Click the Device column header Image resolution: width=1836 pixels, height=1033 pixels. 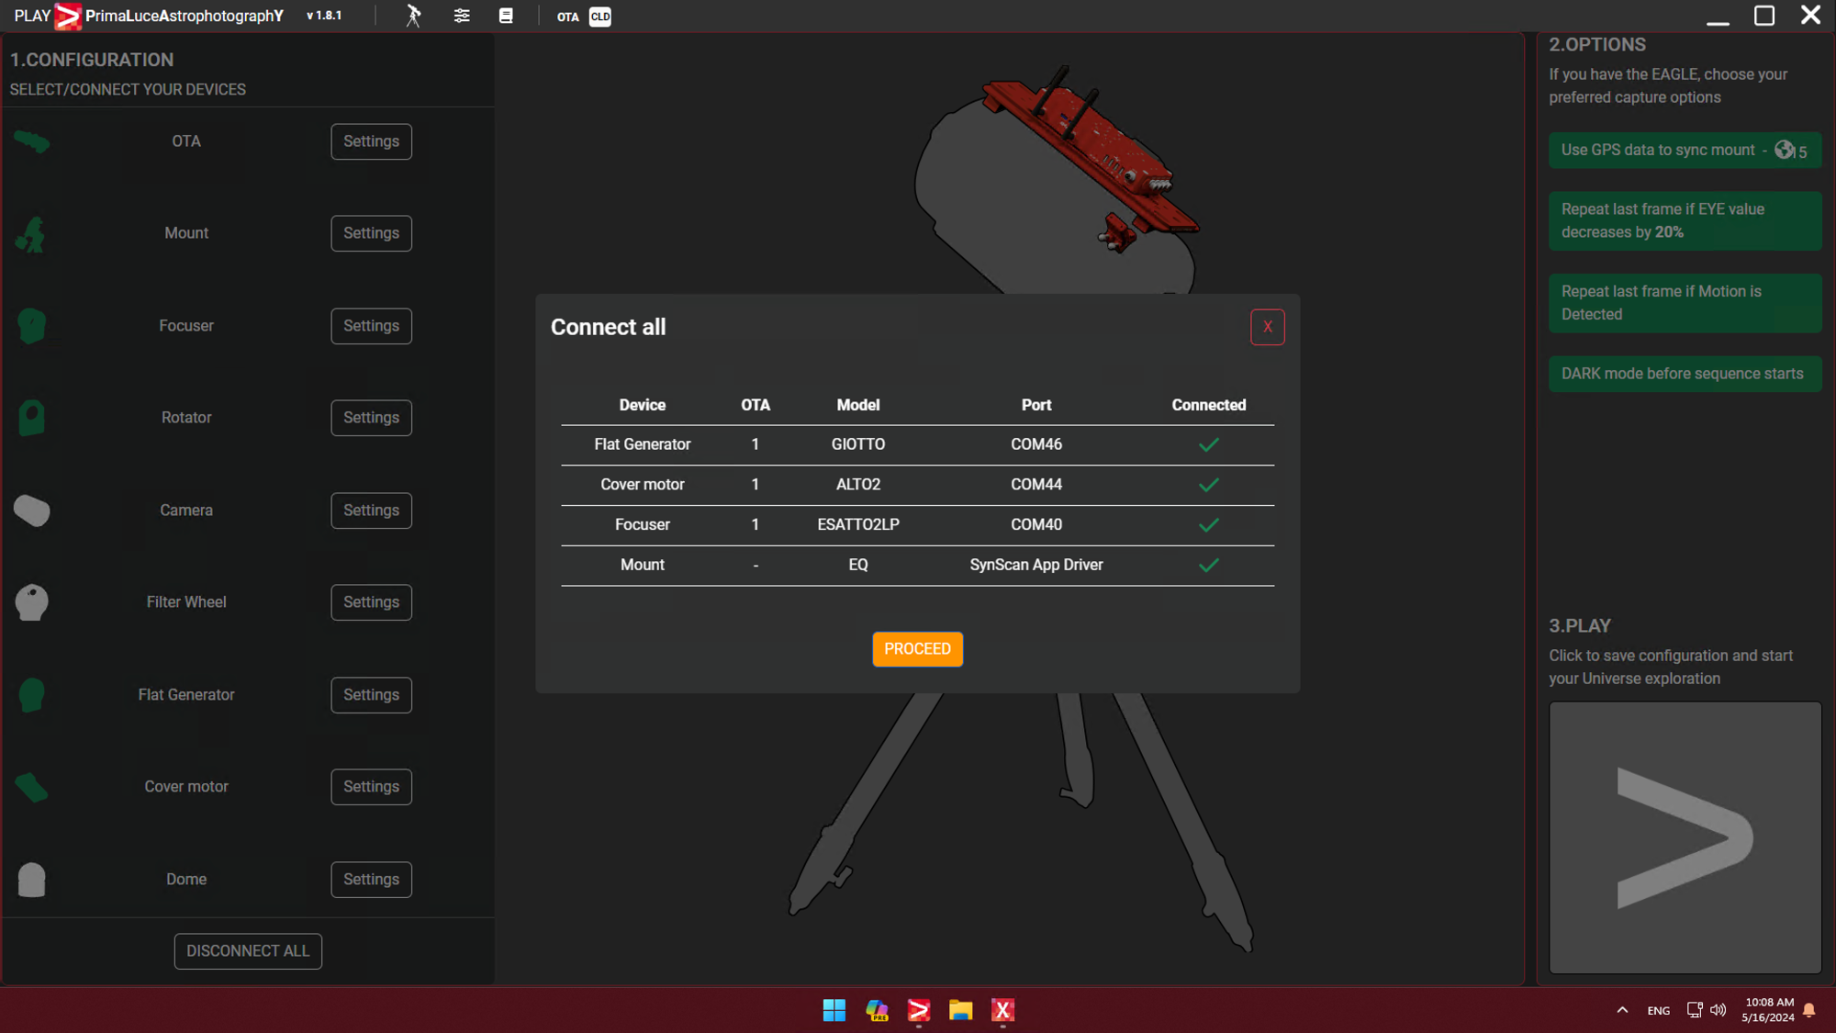pyautogui.click(x=642, y=405)
